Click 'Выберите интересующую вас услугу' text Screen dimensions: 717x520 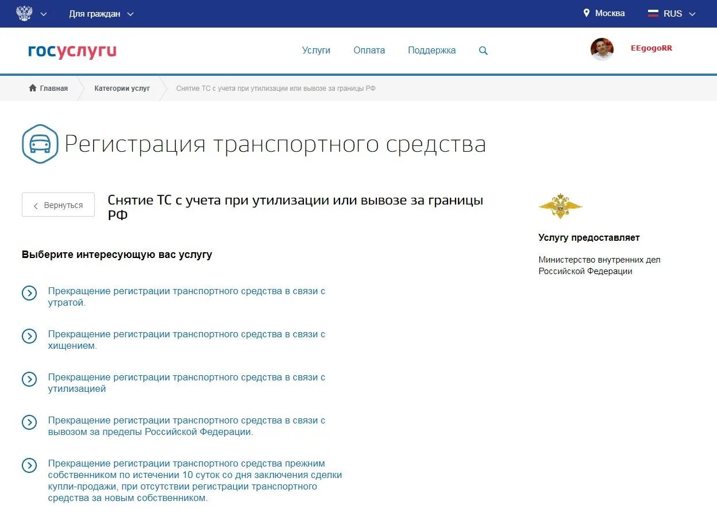[x=117, y=255]
